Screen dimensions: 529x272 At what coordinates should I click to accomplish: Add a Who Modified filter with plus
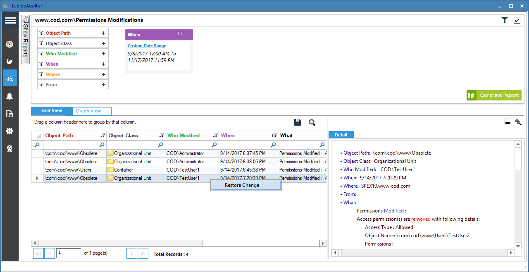pyautogui.click(x=103, y=54)
